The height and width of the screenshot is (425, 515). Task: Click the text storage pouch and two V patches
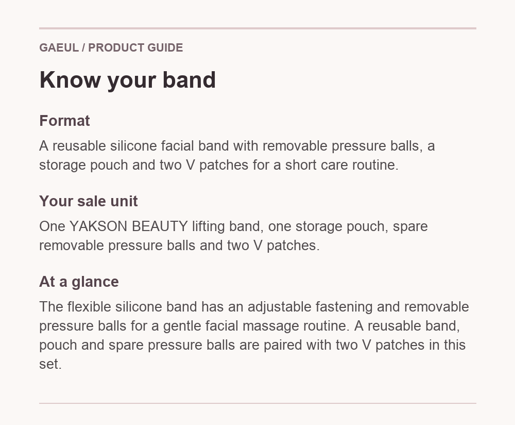(x=144, y=165)
